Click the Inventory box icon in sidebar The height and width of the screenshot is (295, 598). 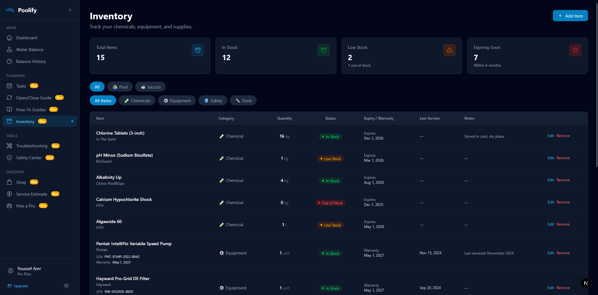pyautogui.click(x=9, y=121)
